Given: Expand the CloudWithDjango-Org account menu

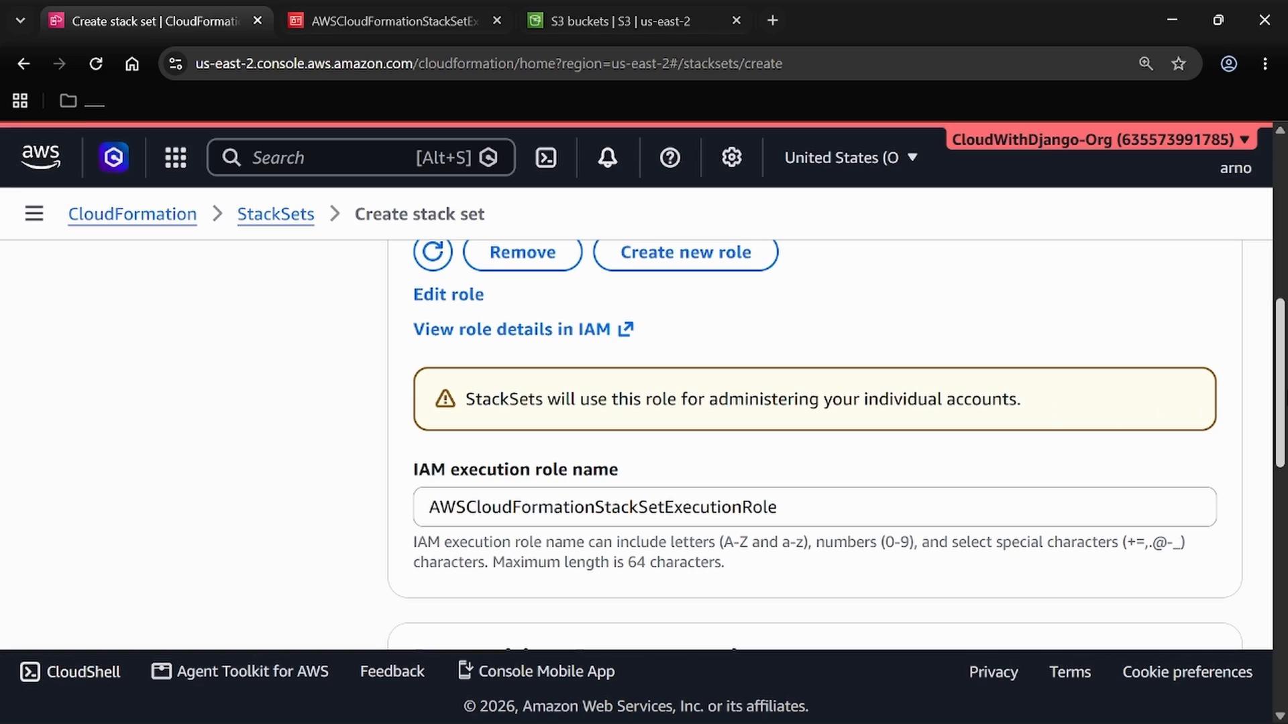Looking at the screenshot, I should pyautogui.click(x=1101, y=139).
